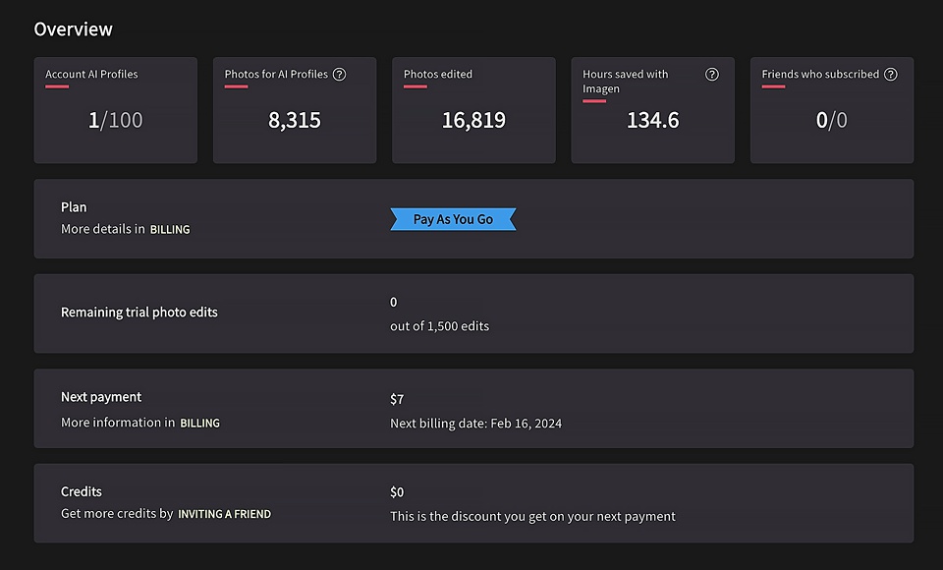Viewport: 943px width, 570px height.
Task: Select the $0 credits amount
Action: tap(397, 492)
